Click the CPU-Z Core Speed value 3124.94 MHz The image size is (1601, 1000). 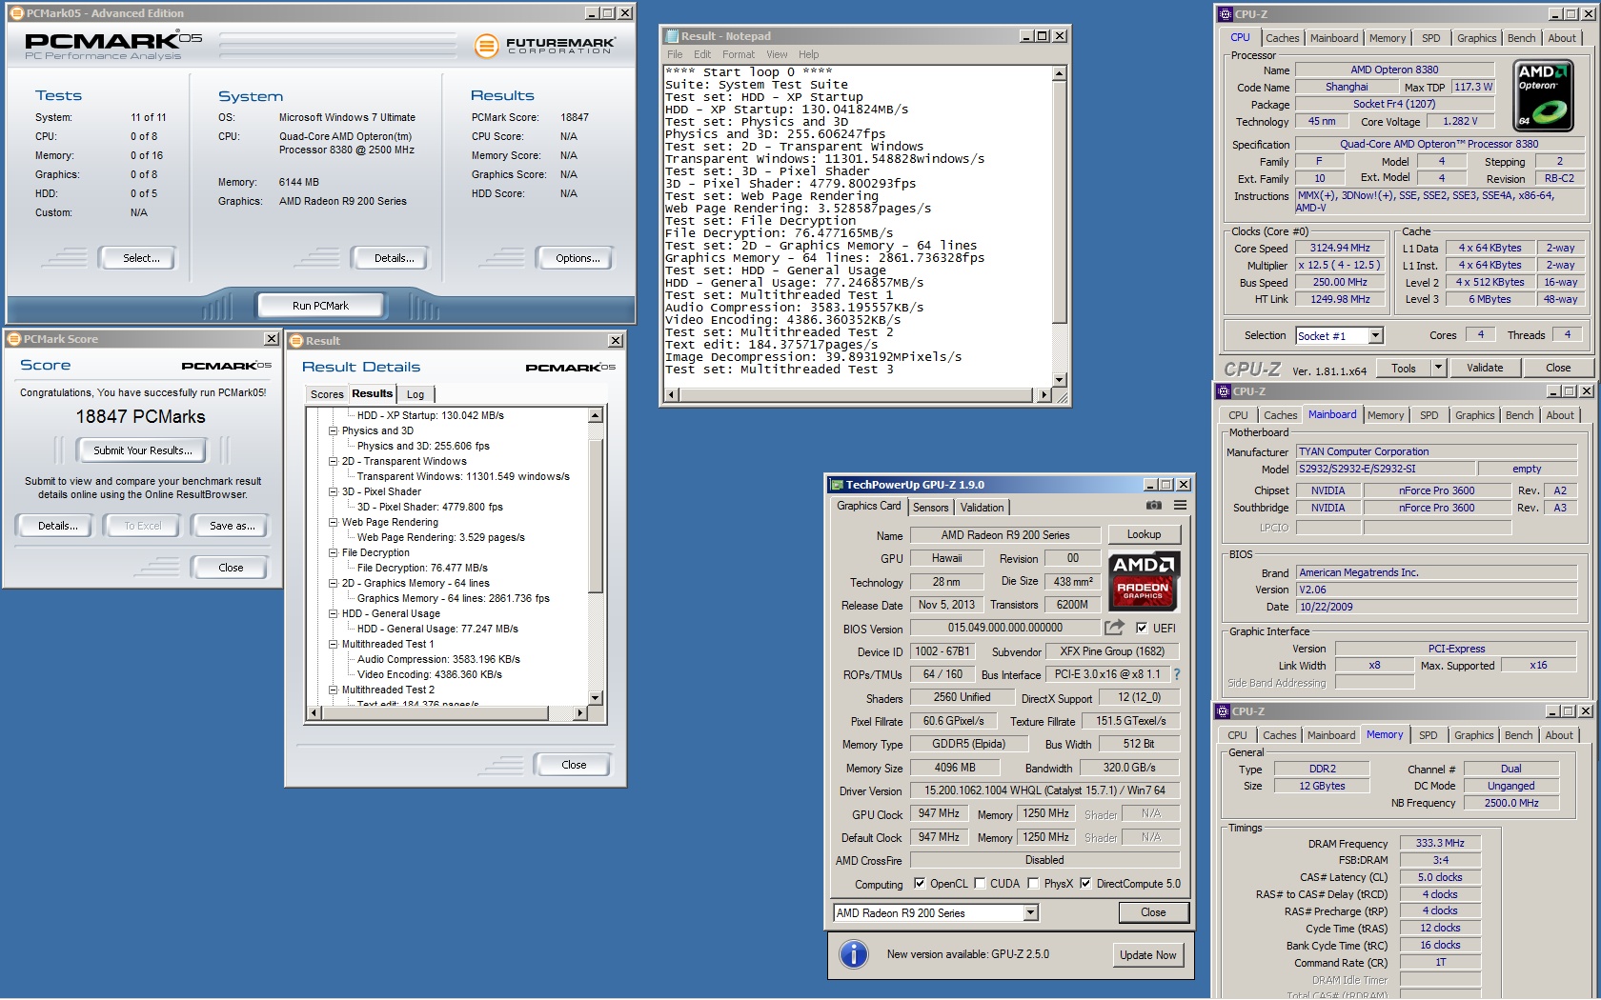coord(1340,248)
